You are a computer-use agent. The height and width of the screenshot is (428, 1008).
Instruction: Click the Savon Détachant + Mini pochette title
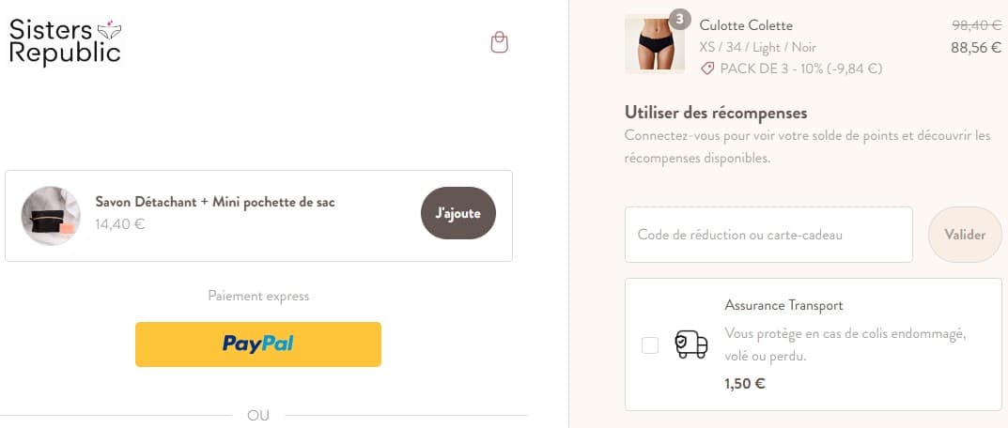pos(215,202)
